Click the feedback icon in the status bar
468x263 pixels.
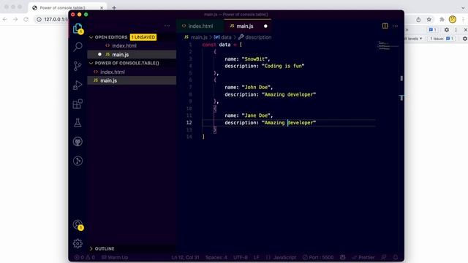coord(384,257)
